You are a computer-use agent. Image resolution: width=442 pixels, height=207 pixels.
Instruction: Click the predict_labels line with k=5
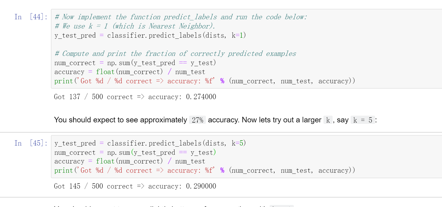click(150, 143)
